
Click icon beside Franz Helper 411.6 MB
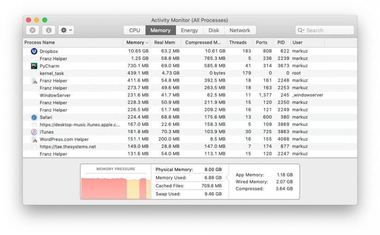34,81
